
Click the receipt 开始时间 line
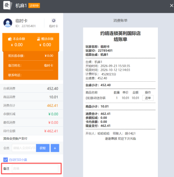pyautogui.click(x=108, y=66)
